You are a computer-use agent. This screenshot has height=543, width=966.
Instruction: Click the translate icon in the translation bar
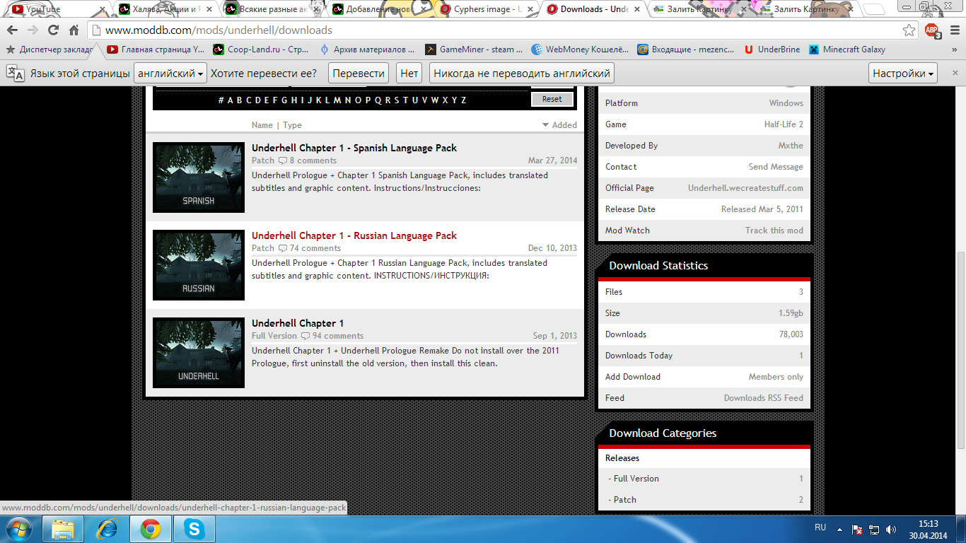tap(16, 73)
